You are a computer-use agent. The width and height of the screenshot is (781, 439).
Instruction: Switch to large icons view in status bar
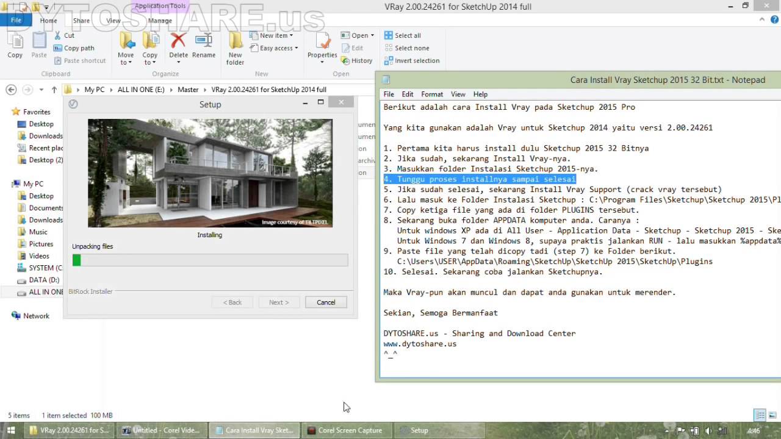(x=772, y=415)
